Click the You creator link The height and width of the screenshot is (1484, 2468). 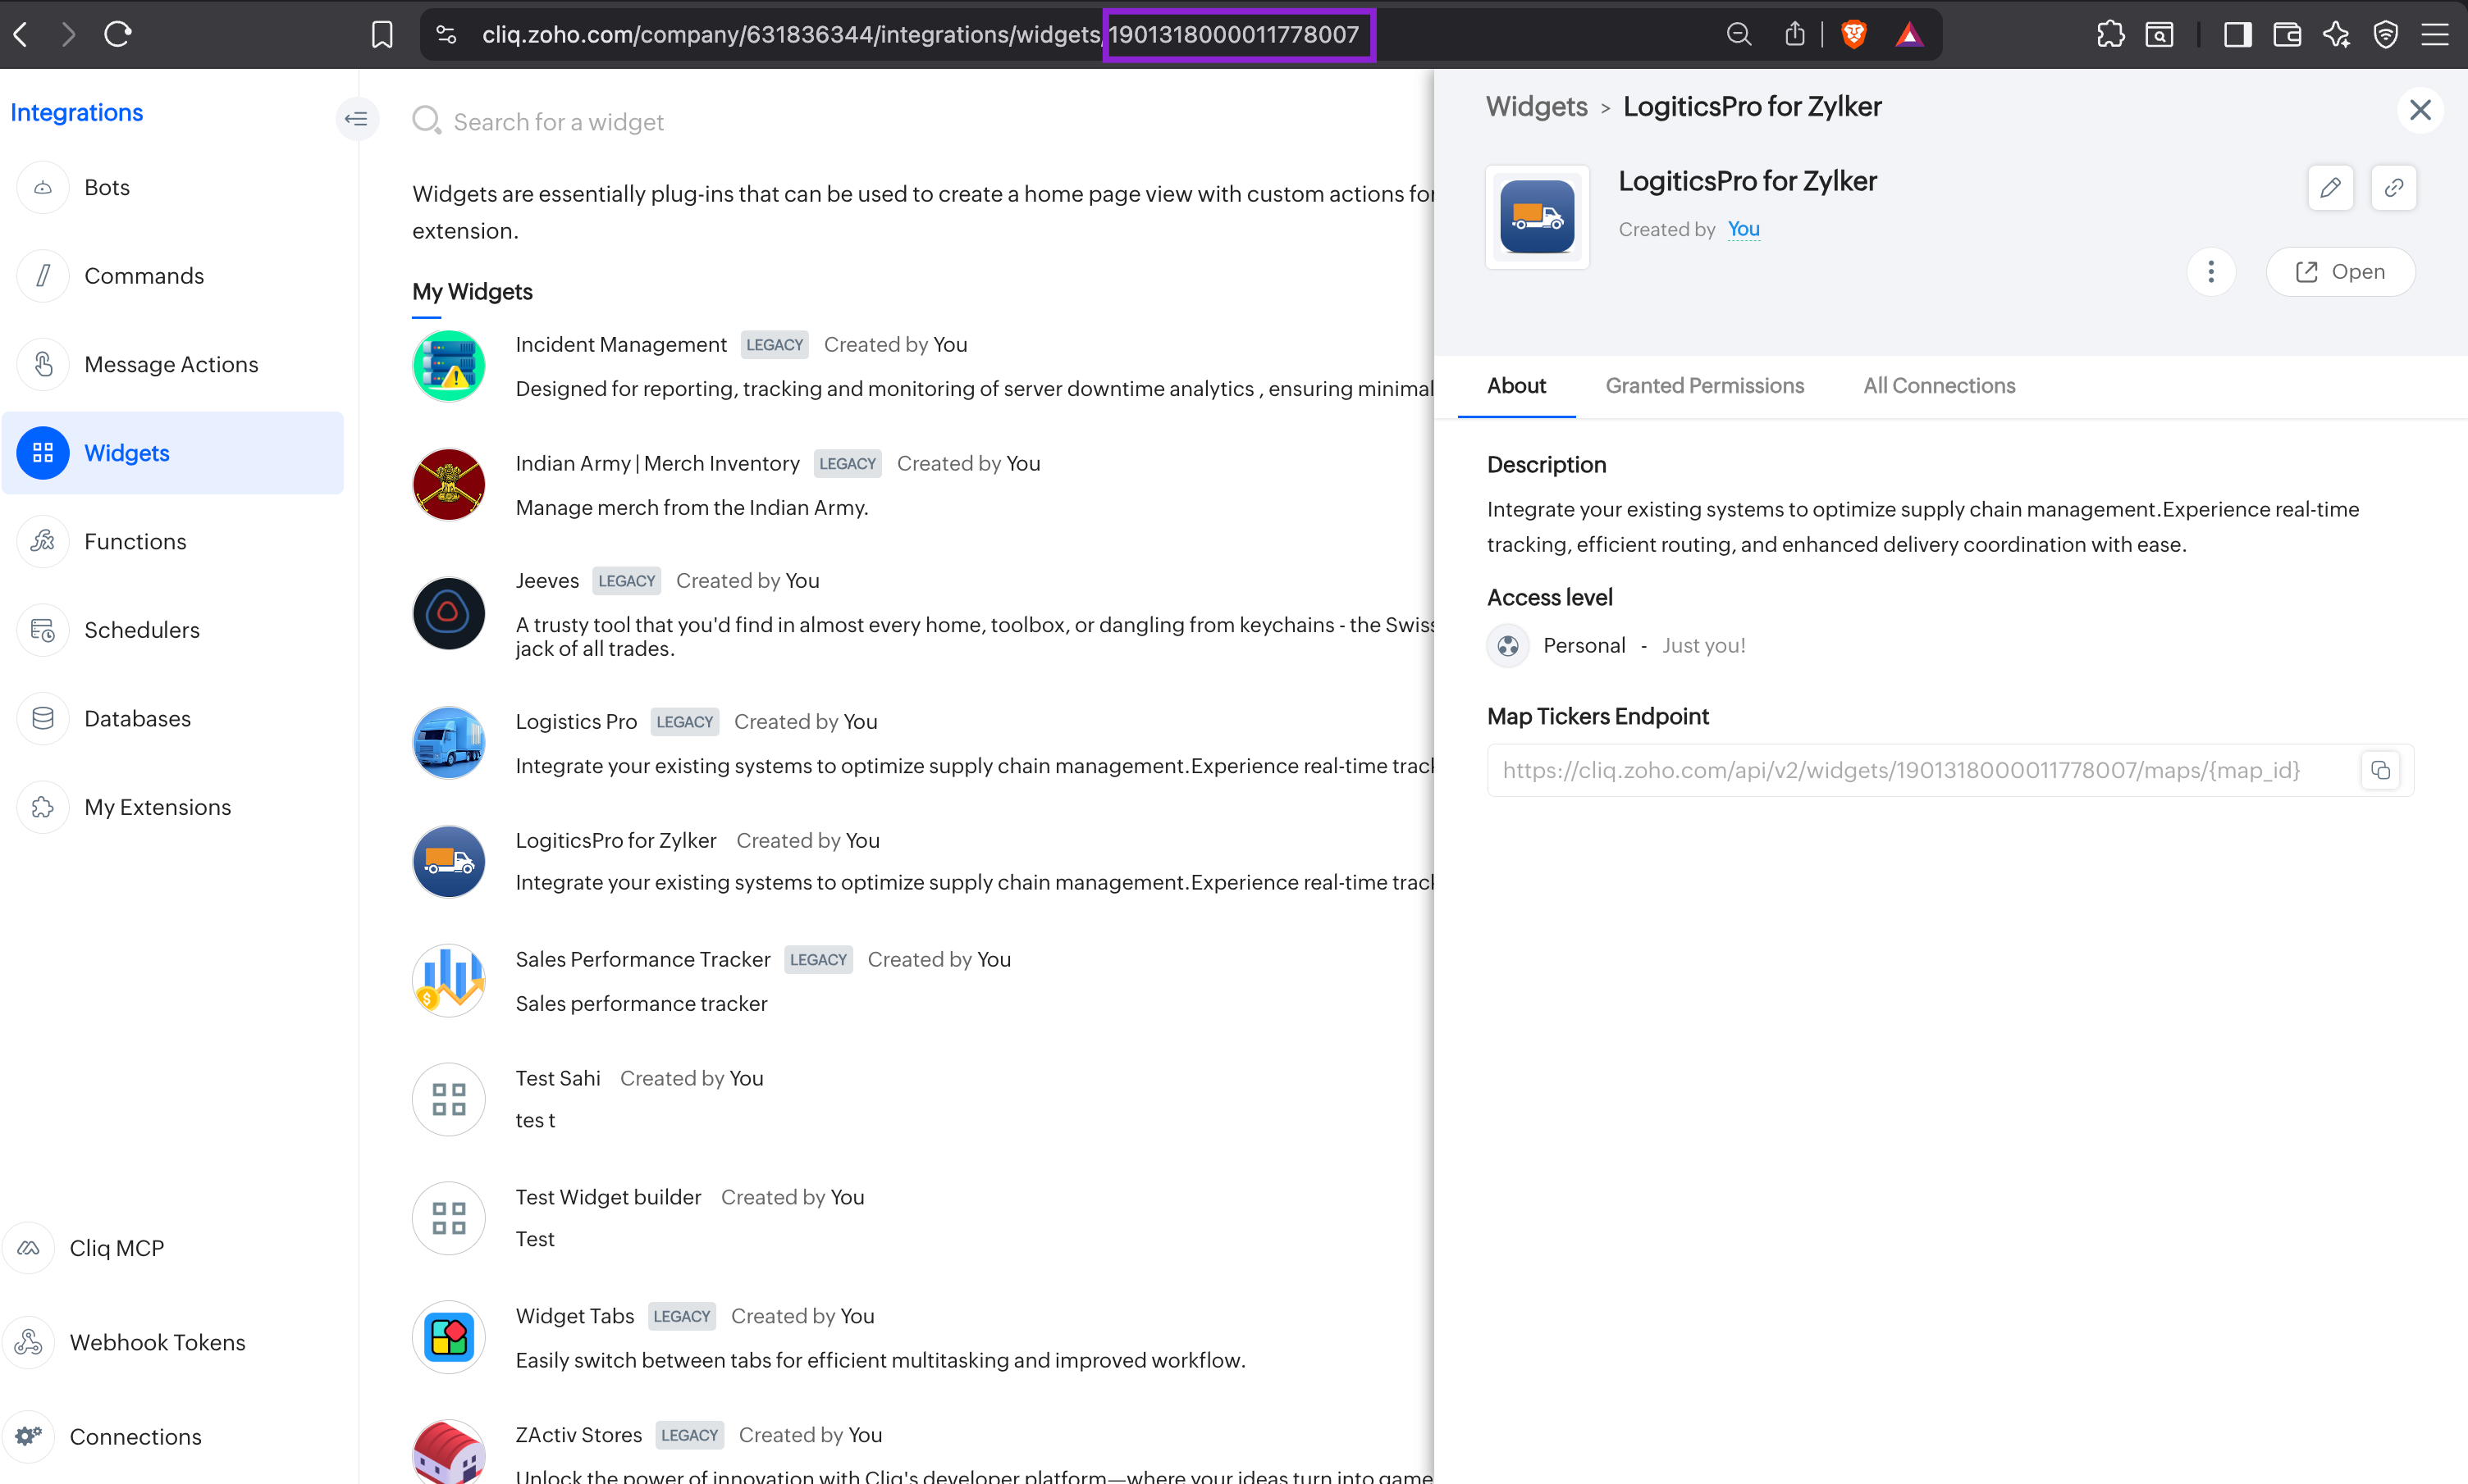(x=1743, y=229)
